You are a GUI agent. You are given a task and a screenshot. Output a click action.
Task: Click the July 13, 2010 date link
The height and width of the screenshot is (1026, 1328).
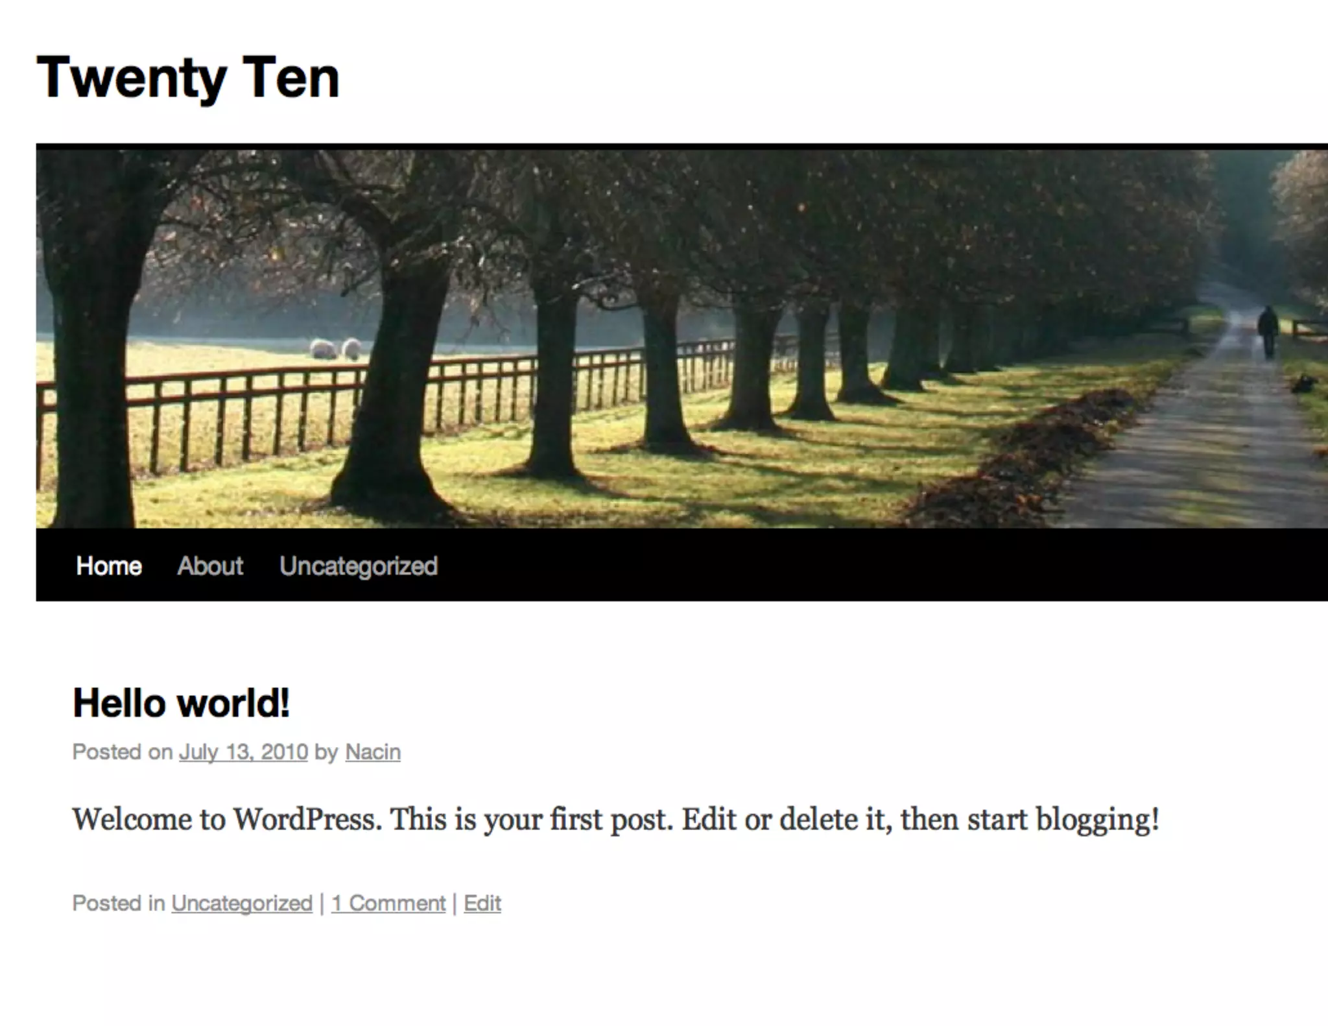243,752
